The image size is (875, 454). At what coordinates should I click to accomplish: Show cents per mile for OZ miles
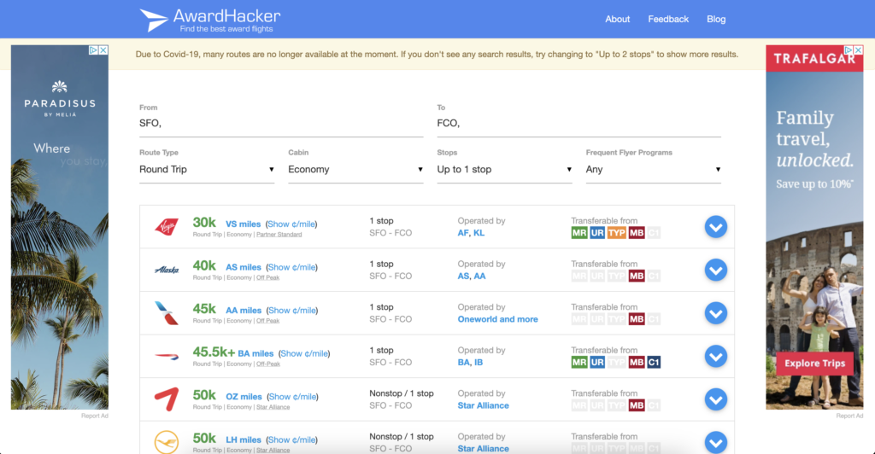tap(292, 397)
